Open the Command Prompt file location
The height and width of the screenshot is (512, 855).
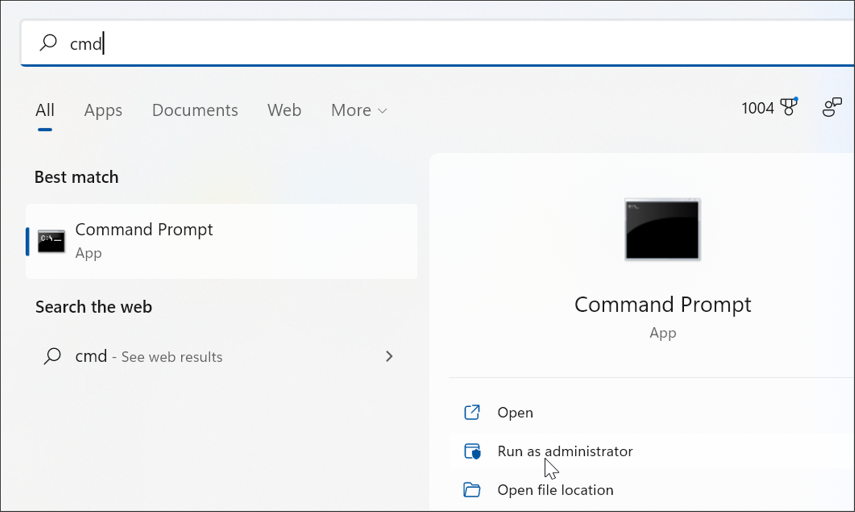click(x=555, y=490)
